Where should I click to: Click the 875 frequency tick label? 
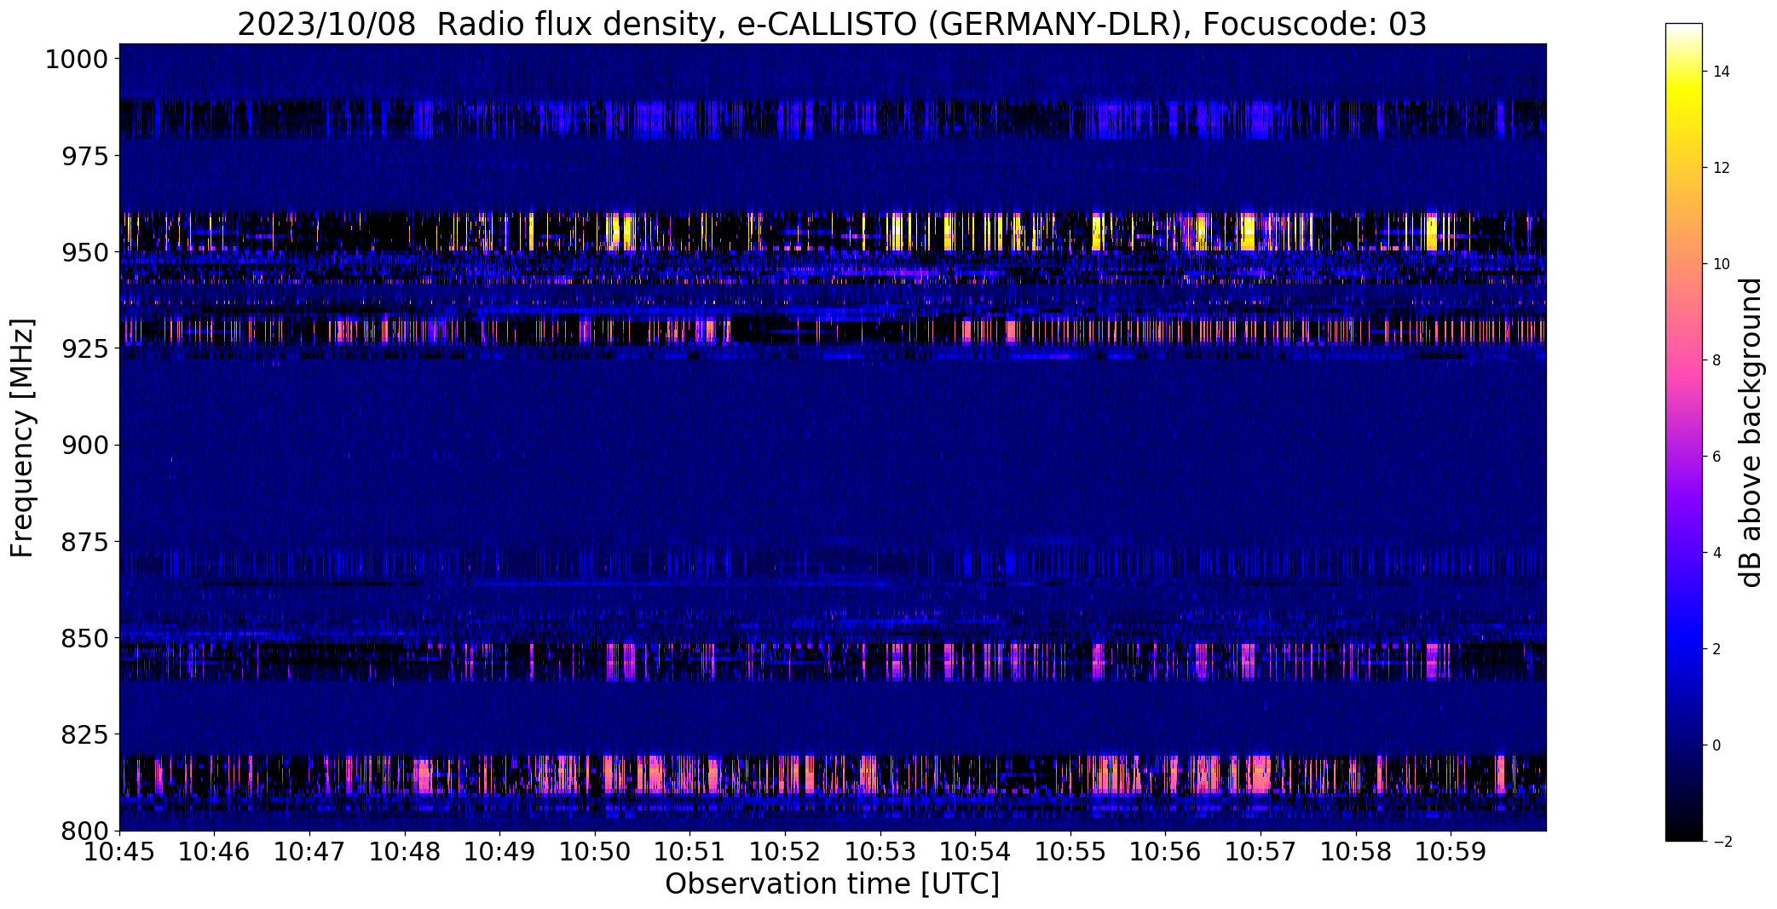point(84,541)
